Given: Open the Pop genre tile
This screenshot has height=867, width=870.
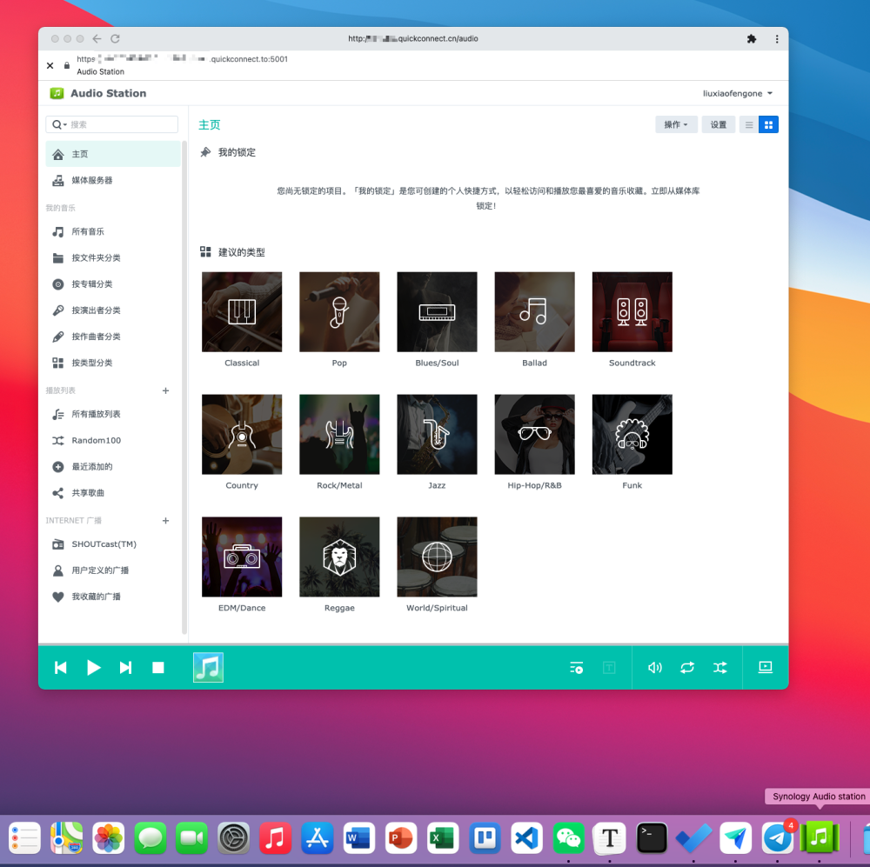Looking at the screenshot, I should (x=339, y=311).
